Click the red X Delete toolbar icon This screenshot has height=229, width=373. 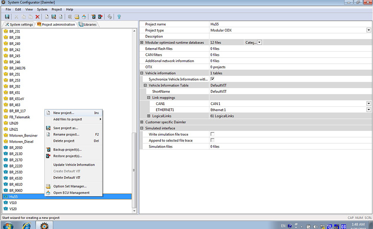37,17
